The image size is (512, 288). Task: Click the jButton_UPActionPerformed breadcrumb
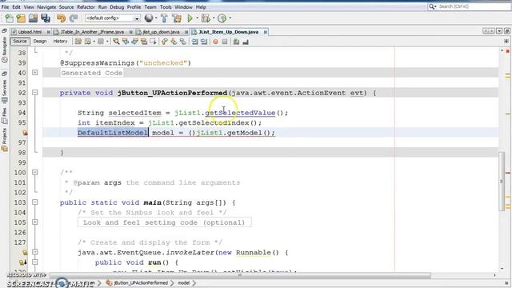click(x=137, y=283)
